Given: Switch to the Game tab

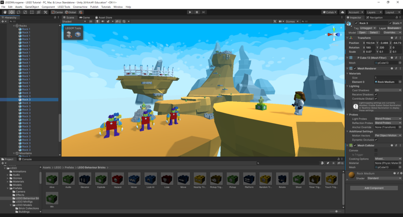Looking at the screenshot, I should (x=85, y=17).
